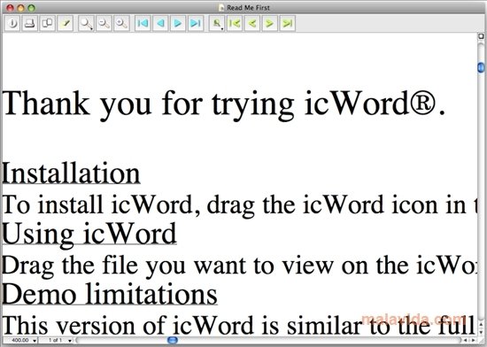Jump to first search result
This screenshot has height=347, width=487.
(235, 23)
